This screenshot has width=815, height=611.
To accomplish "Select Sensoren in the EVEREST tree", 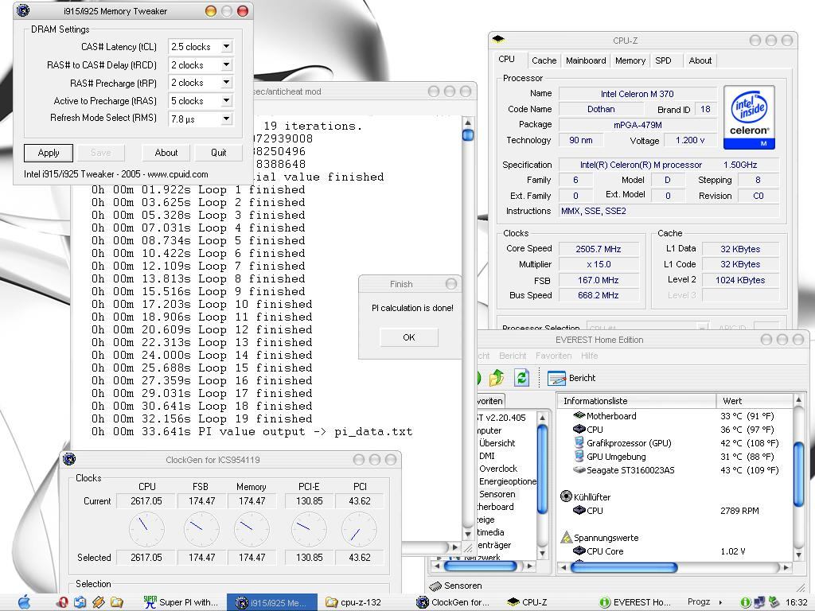I will click(x=497, y=494).
